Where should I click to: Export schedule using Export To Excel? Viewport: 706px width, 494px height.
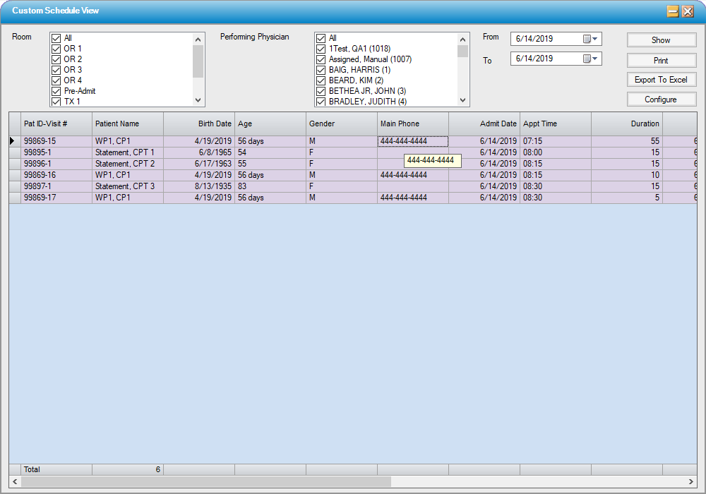coord(661,80)
